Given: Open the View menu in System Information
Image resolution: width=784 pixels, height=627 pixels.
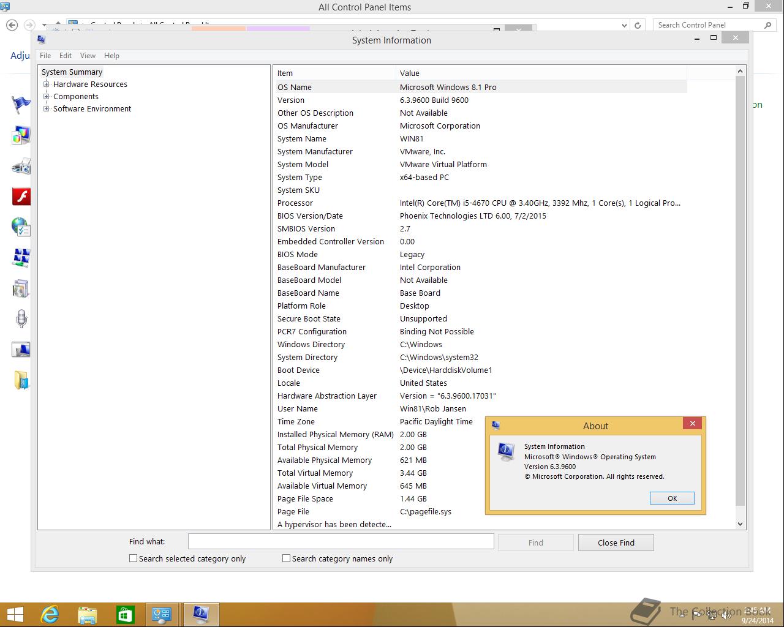Looking at the screenshot, I should (x=88, y=56).
